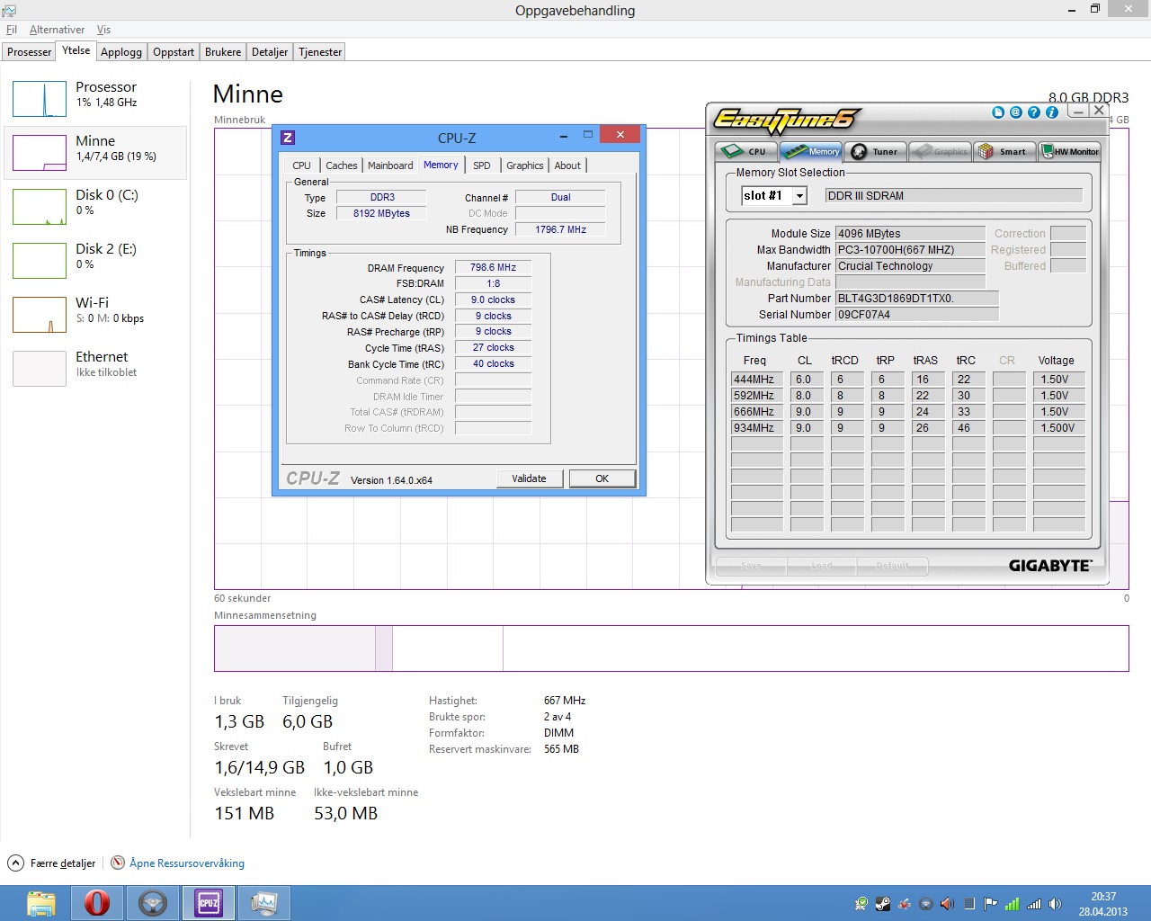Click the green checkmark tray icon
Image resolution: width=1151 pixels, height=921 pixels.
[x=861, y=904]
